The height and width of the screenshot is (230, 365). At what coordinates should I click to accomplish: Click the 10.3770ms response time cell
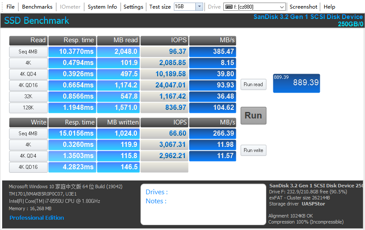pos(72,52)
